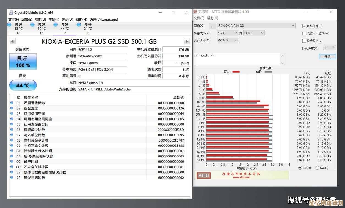Open transfer size start dropdown 512 B
Screen dimensions: 345x208
point(227,33)
